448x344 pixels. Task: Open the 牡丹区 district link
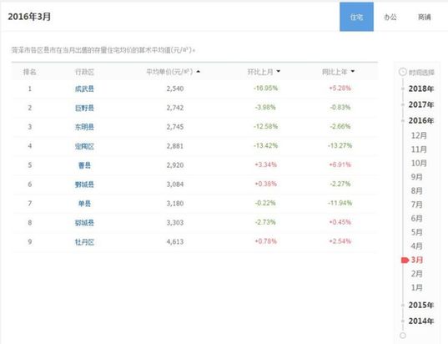pyautogui.click(x=84, y=242)
